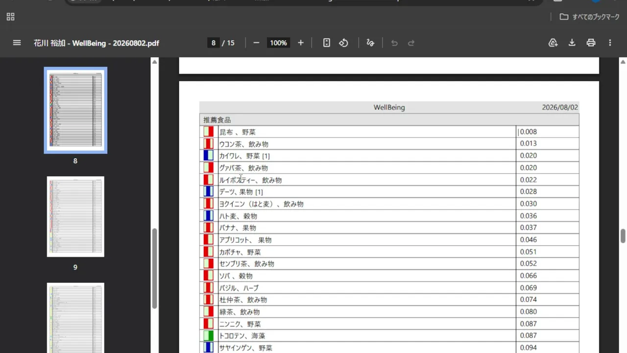
Task: Click the 杜仲茶、飲み物 row text
Action: [243, 300]
